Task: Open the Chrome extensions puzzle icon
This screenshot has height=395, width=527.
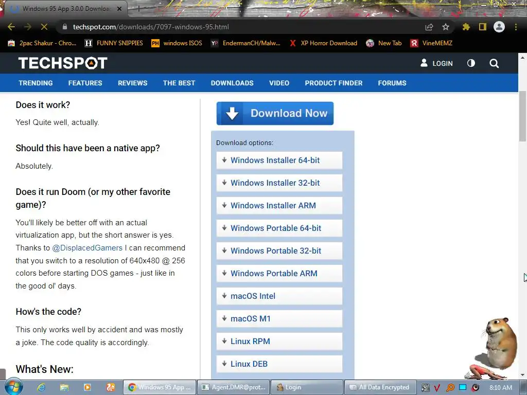Action: click(x=466, y=27)
